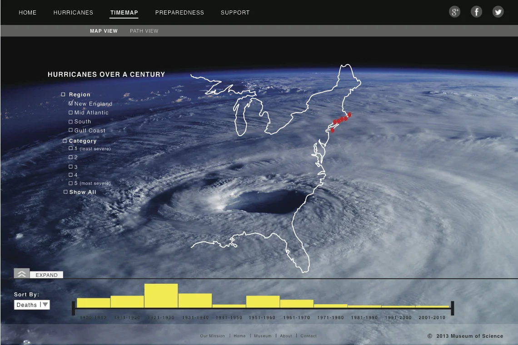Follow the Museum footer link

pyautogui.click(x=263, y=336)
